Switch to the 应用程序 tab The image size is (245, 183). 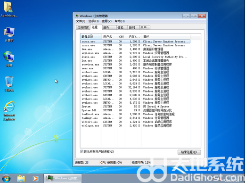click(x=83, y=27)
